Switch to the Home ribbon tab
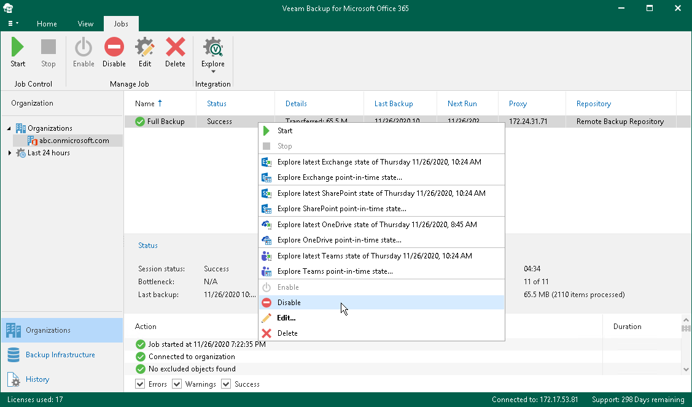Screen dimensions: 692x407 (x=47, y=24)
